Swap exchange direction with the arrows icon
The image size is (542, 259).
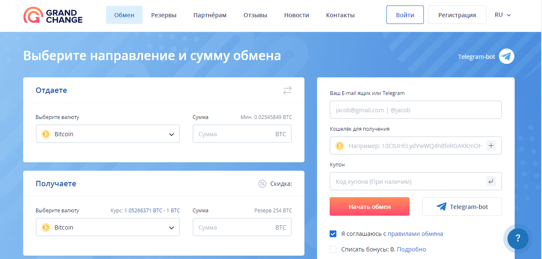287,90
